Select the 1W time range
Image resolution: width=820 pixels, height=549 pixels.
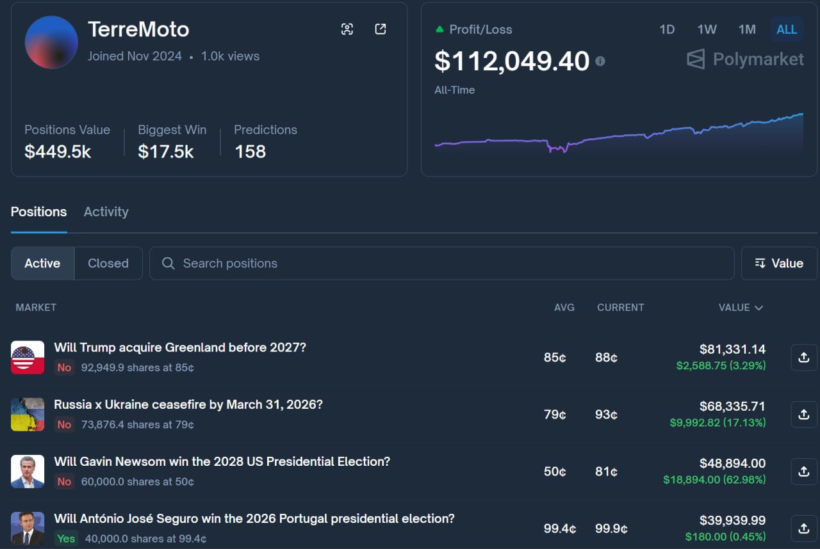coord(707,29)
